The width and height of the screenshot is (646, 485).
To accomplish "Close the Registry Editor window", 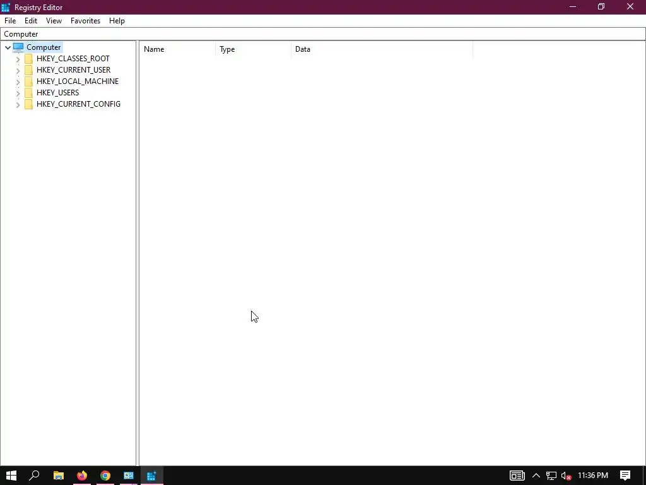I will coord(630,6).
